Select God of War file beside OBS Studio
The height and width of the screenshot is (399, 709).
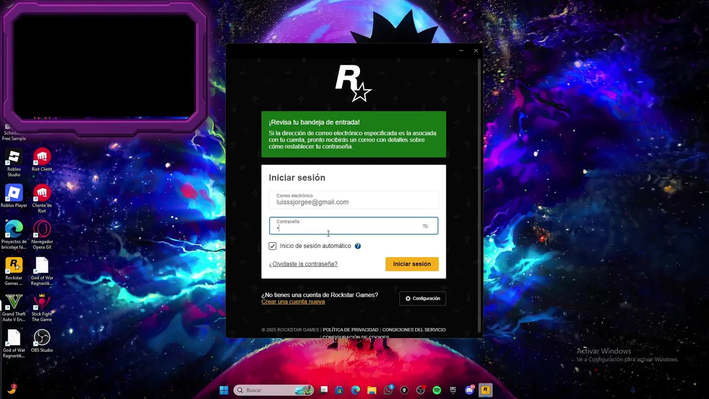[x=14, y=344]
